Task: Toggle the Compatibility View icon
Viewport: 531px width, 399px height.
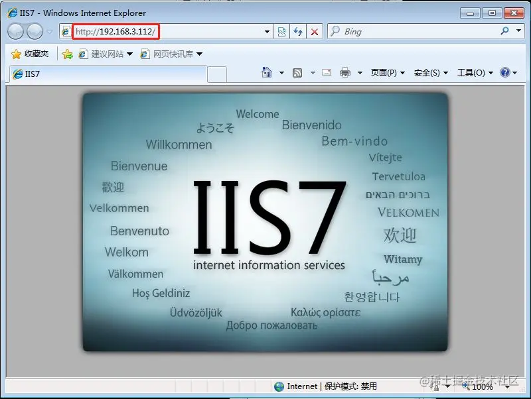Action: click(x=281, y=32)
